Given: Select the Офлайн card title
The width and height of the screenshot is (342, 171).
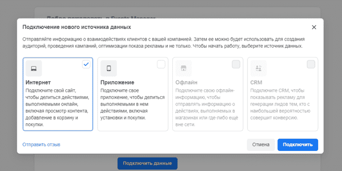Looking at the screenshot, I should [x=186, y=82].
